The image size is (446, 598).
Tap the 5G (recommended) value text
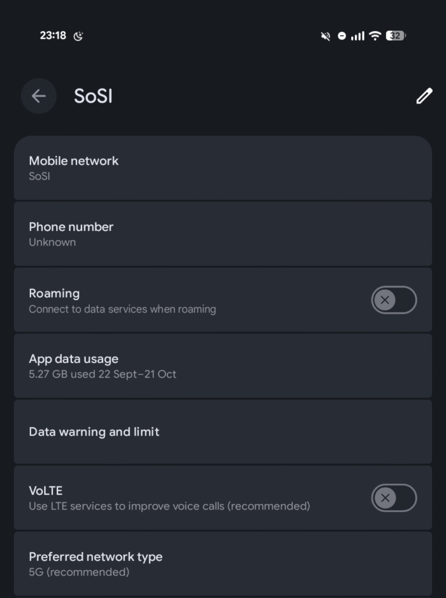click(79, 572)
